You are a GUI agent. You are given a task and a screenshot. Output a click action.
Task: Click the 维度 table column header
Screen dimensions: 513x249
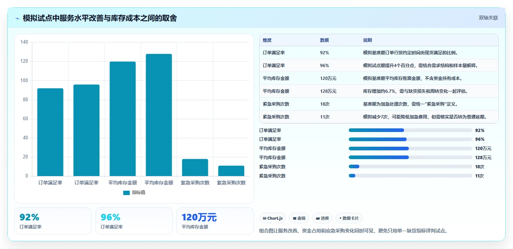coord(267,40)
